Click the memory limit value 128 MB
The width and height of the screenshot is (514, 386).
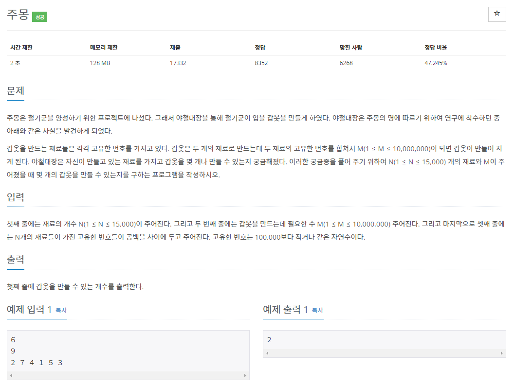[100, 63]
